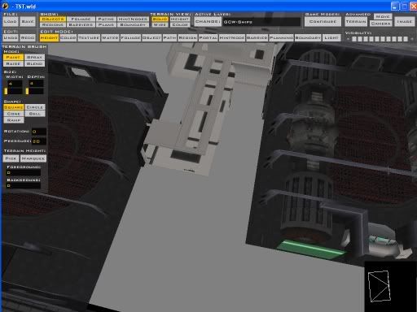The height and width of the screenshot is (312, 417).
Task: Set terrain view to Color
Action: [180, 25]
